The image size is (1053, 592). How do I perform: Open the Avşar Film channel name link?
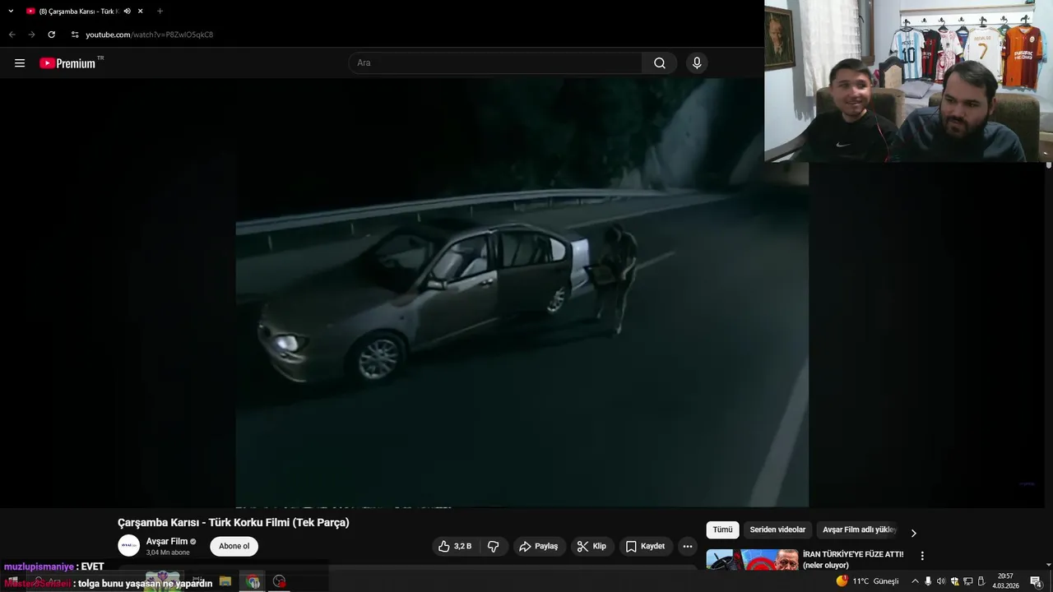pyautogui.click(x=167, y=541)
